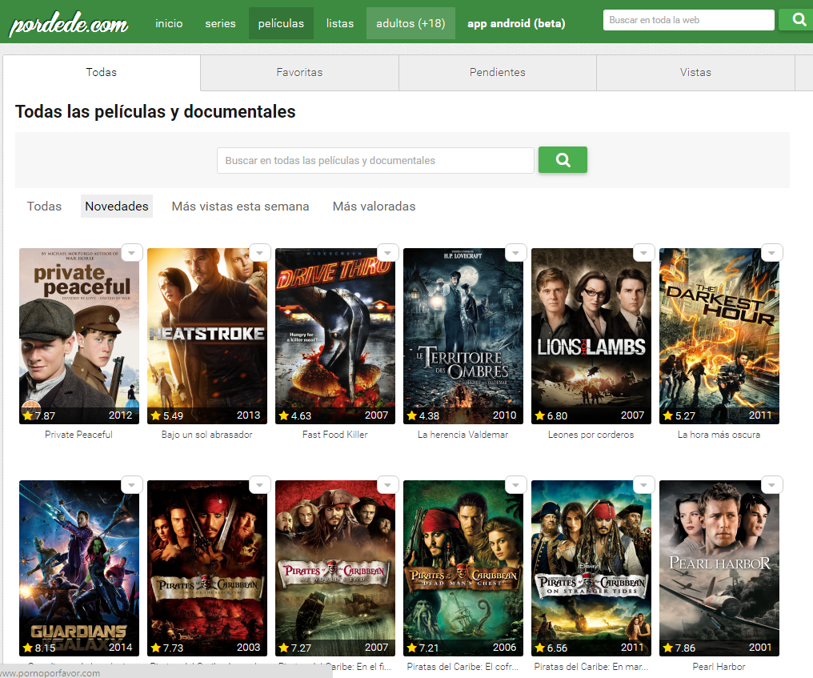Open dropdown on Private Peaceful poster
The height and width of the screenshot is (678, 813).
[132, 253]
